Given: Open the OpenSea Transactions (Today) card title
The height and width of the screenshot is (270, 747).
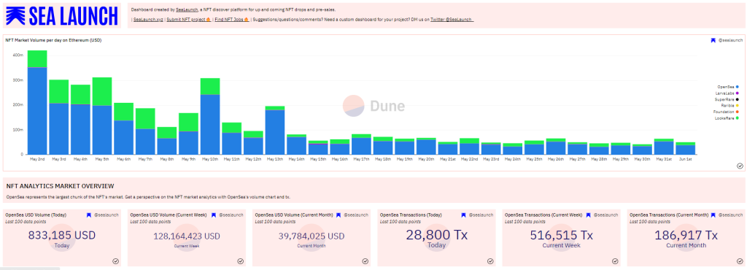Looking at the screenshot, I should [x=410, y=215].
